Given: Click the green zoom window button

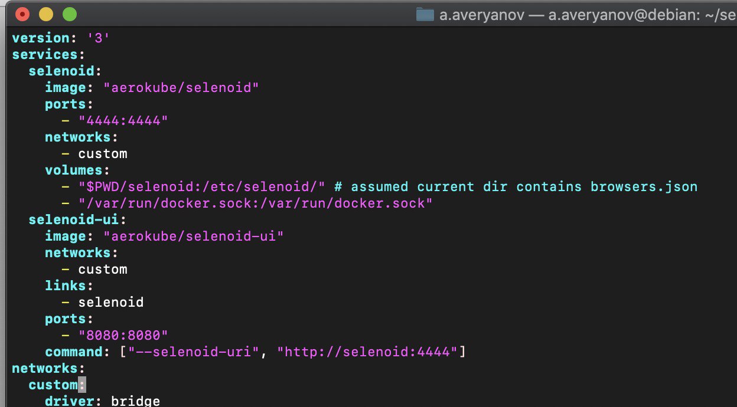Looking at the screenshot, I should click(69, 14).
